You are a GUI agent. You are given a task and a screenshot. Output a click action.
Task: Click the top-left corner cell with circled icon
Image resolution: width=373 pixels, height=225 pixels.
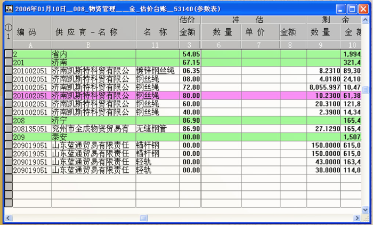[x=8, y=28]
